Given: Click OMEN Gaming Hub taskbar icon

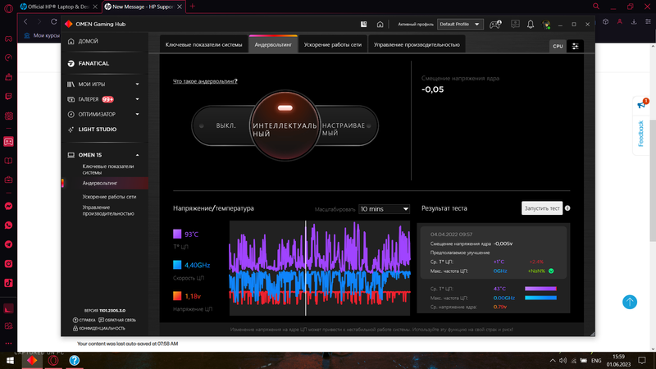Looking at the screenshot, I should coord(32,360).
